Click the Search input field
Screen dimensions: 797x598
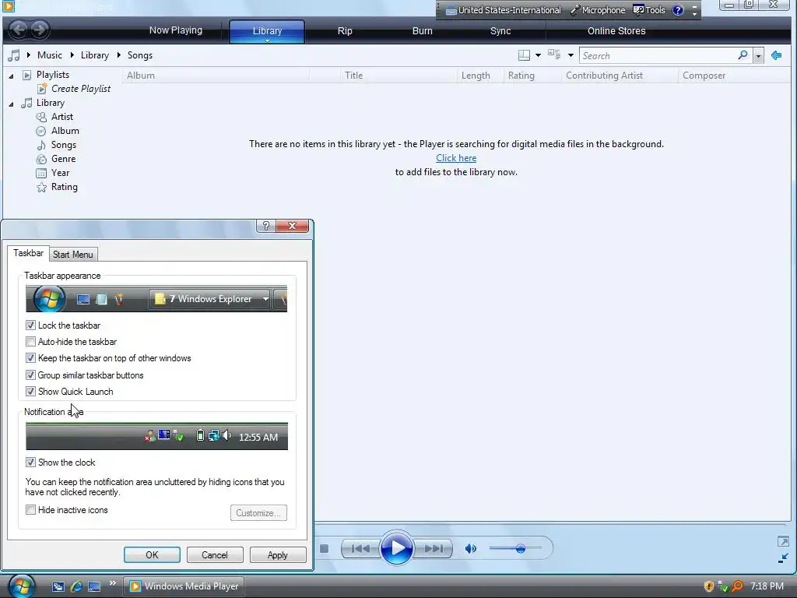point(658,55)
